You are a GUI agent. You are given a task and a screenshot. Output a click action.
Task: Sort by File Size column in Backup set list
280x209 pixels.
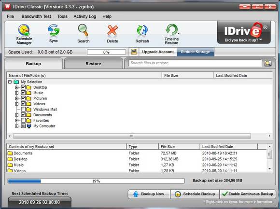(x=179, y=147)
